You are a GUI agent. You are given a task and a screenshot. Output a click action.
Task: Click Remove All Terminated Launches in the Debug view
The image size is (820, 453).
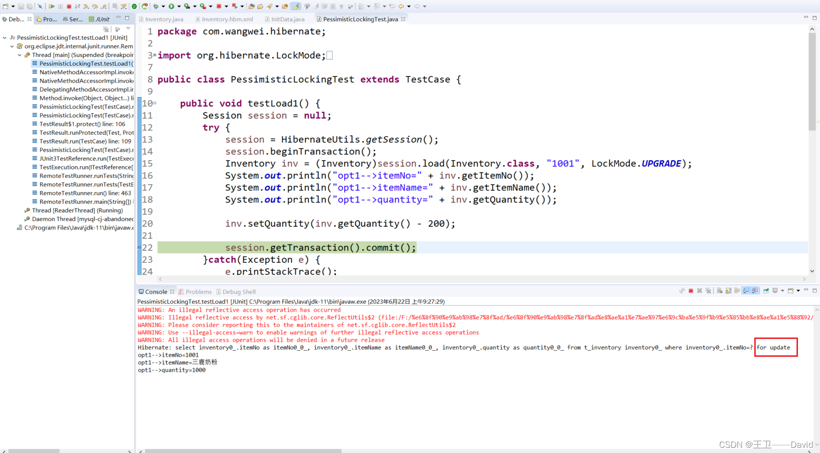click(106, 29)
